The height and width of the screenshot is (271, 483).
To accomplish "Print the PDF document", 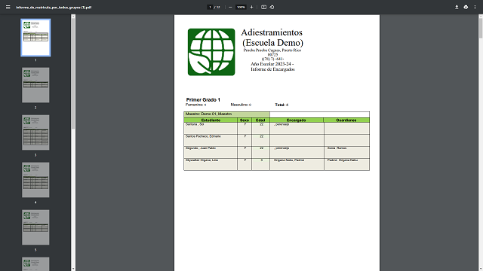I will (x=466, y=7).
